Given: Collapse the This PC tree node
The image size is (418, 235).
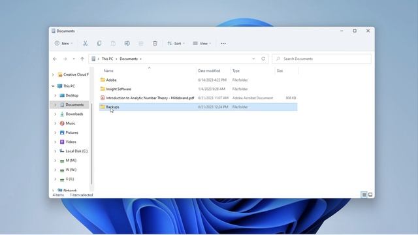Looking at the screenshot, I should tap(53, 86).
